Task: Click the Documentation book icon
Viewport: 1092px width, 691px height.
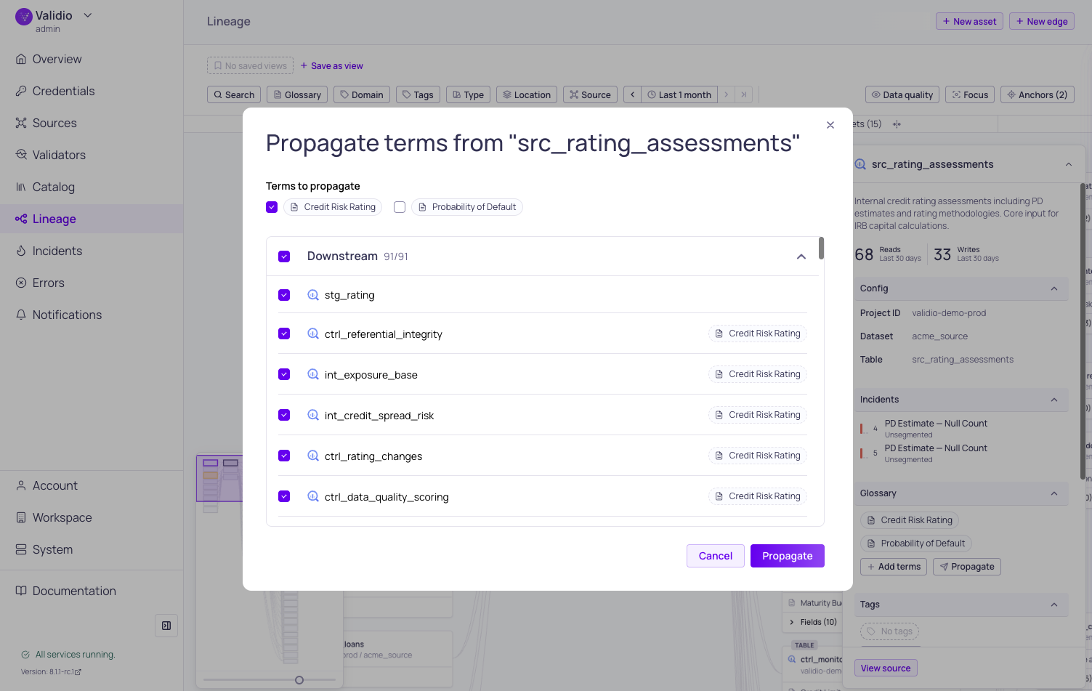Action: 21,591
